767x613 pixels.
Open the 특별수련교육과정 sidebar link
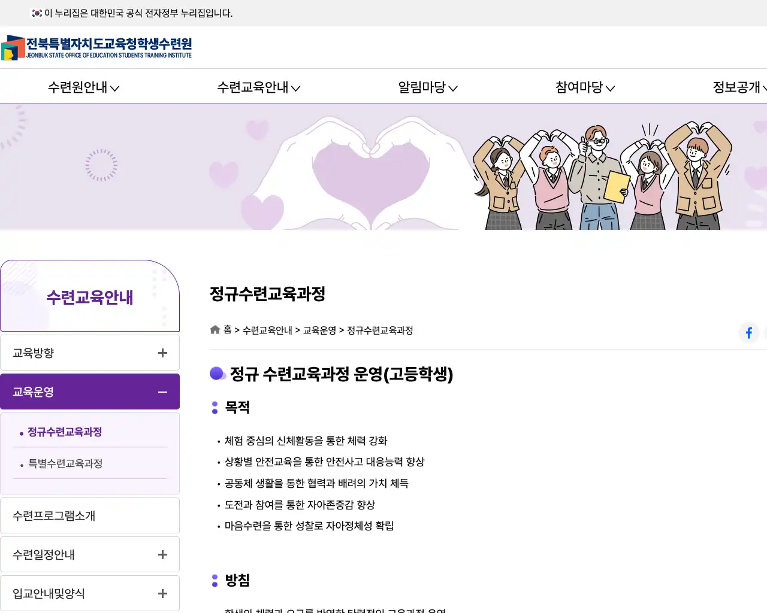click(x=67, y=463)
